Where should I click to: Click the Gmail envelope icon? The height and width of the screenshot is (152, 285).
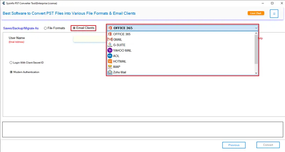(110, 39)
